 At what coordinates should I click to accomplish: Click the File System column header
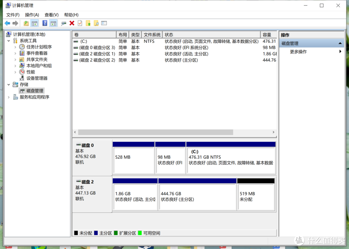[152, 35]
